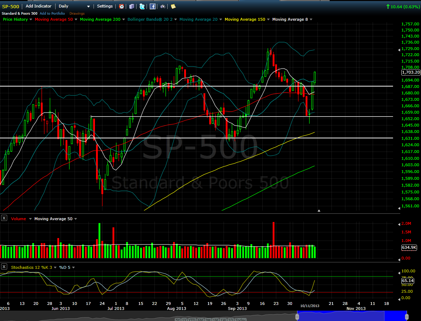The height and width of the screenshot is (321, 421).
Task: Select the Bollinger Bands 20 2 label
Action: coord(150,19)
